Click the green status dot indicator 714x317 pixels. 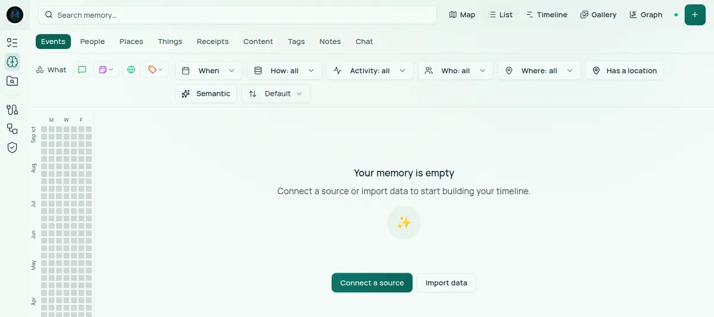coord(676,15)
